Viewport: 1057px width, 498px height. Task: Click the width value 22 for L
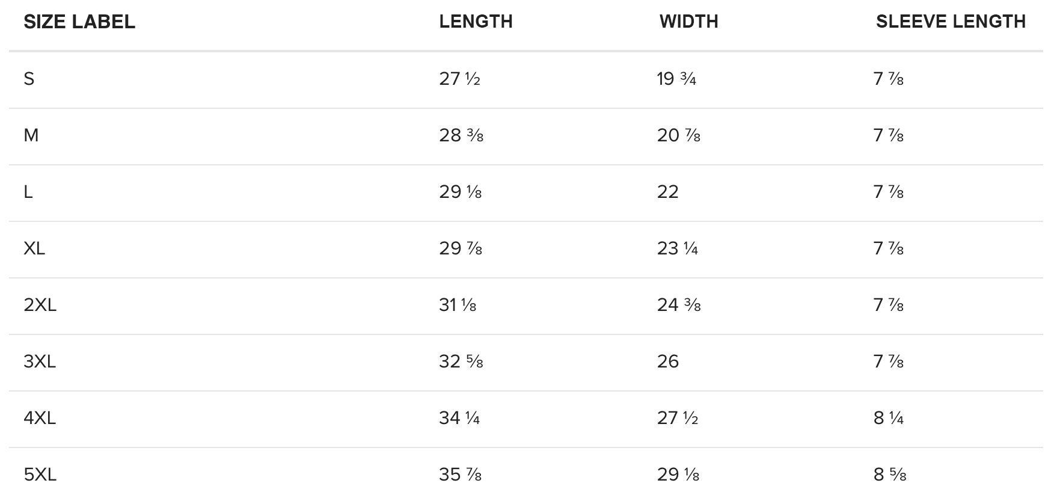668,192
